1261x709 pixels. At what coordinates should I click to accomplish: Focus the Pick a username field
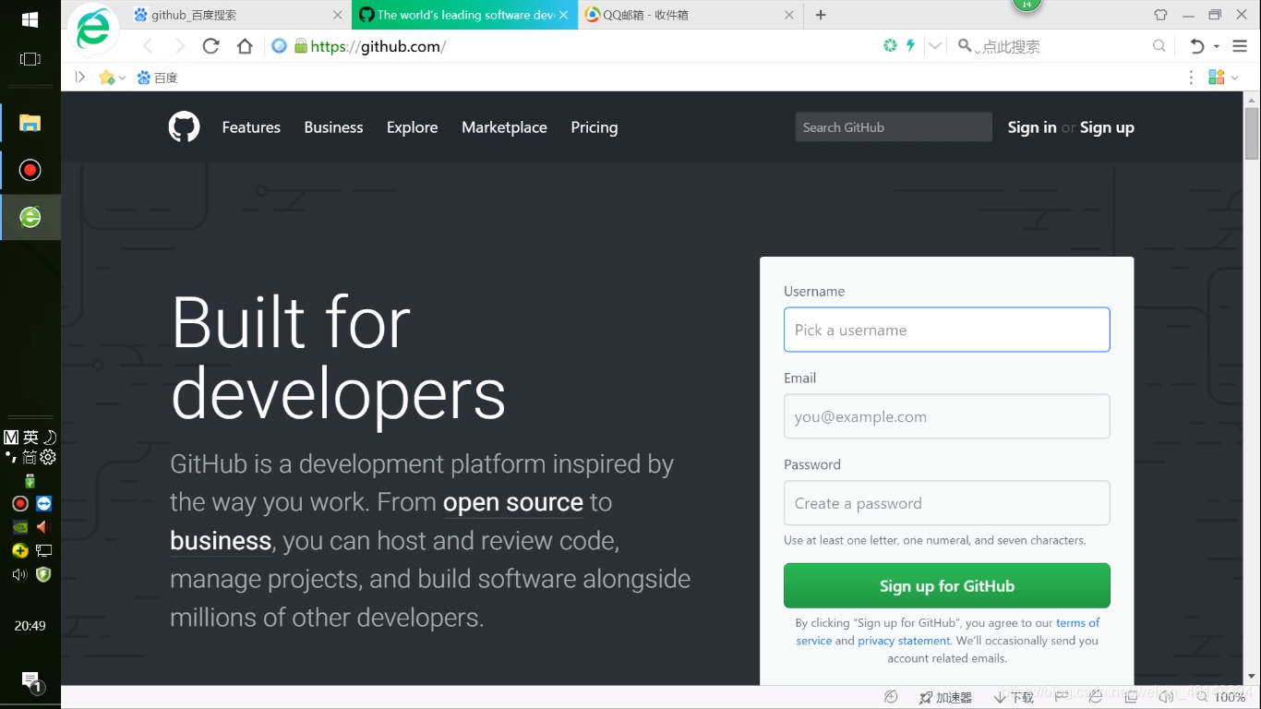947,330
